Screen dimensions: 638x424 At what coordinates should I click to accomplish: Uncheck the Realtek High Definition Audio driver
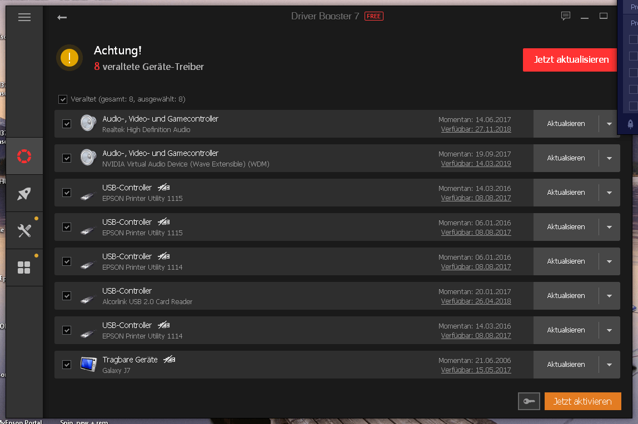[67, 123]
